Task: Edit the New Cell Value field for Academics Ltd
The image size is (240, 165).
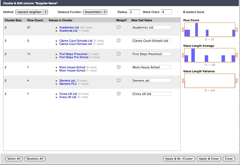Action: 151,27
